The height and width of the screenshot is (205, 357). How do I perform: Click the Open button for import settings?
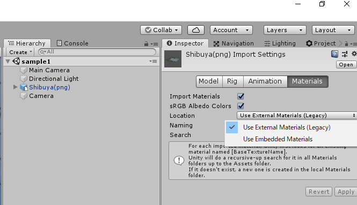click(x=346, y=65)
